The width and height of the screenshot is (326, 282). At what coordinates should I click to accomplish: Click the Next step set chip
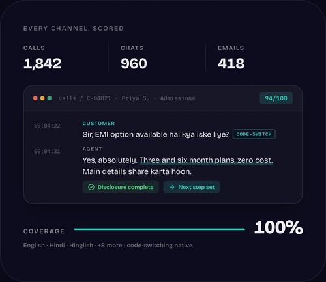click(192, 187)
